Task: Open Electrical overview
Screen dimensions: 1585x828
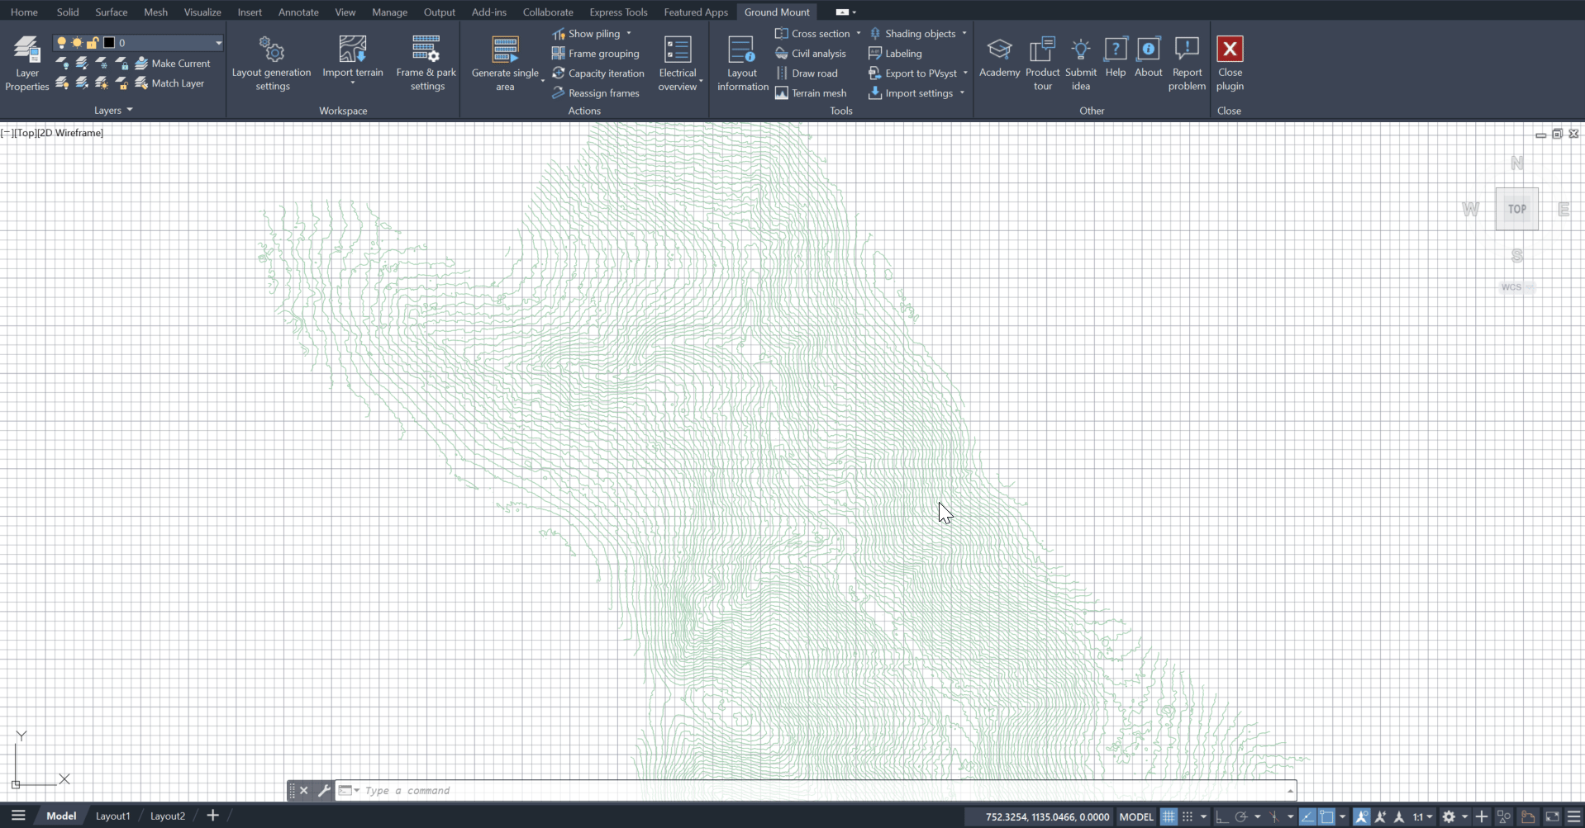Action: coord(678,63)
